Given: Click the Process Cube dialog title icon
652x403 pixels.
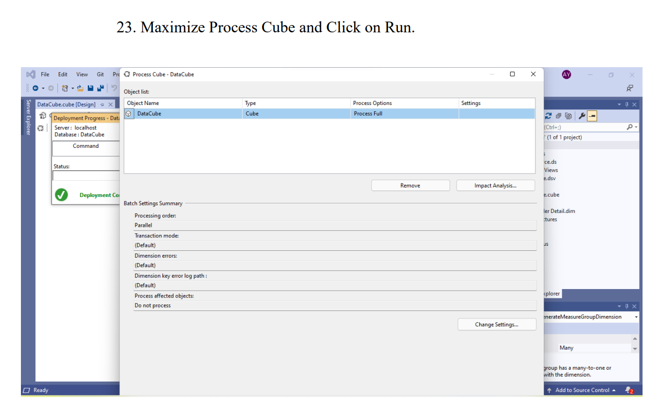Looking at the screenshot, I should point(127,74).
